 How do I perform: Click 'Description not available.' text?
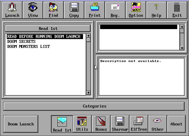click(130, 61)
